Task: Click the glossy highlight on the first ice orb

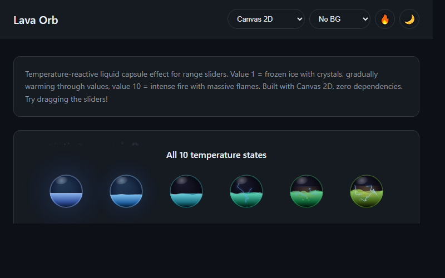Action: (61, 181)
